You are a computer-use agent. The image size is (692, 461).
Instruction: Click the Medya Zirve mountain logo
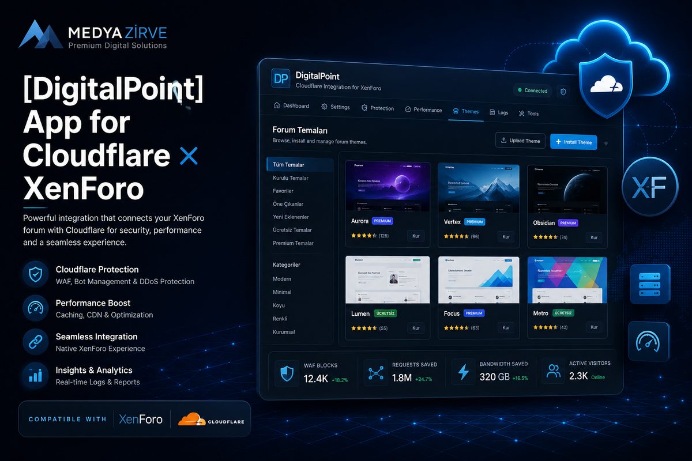coord(40,33)
